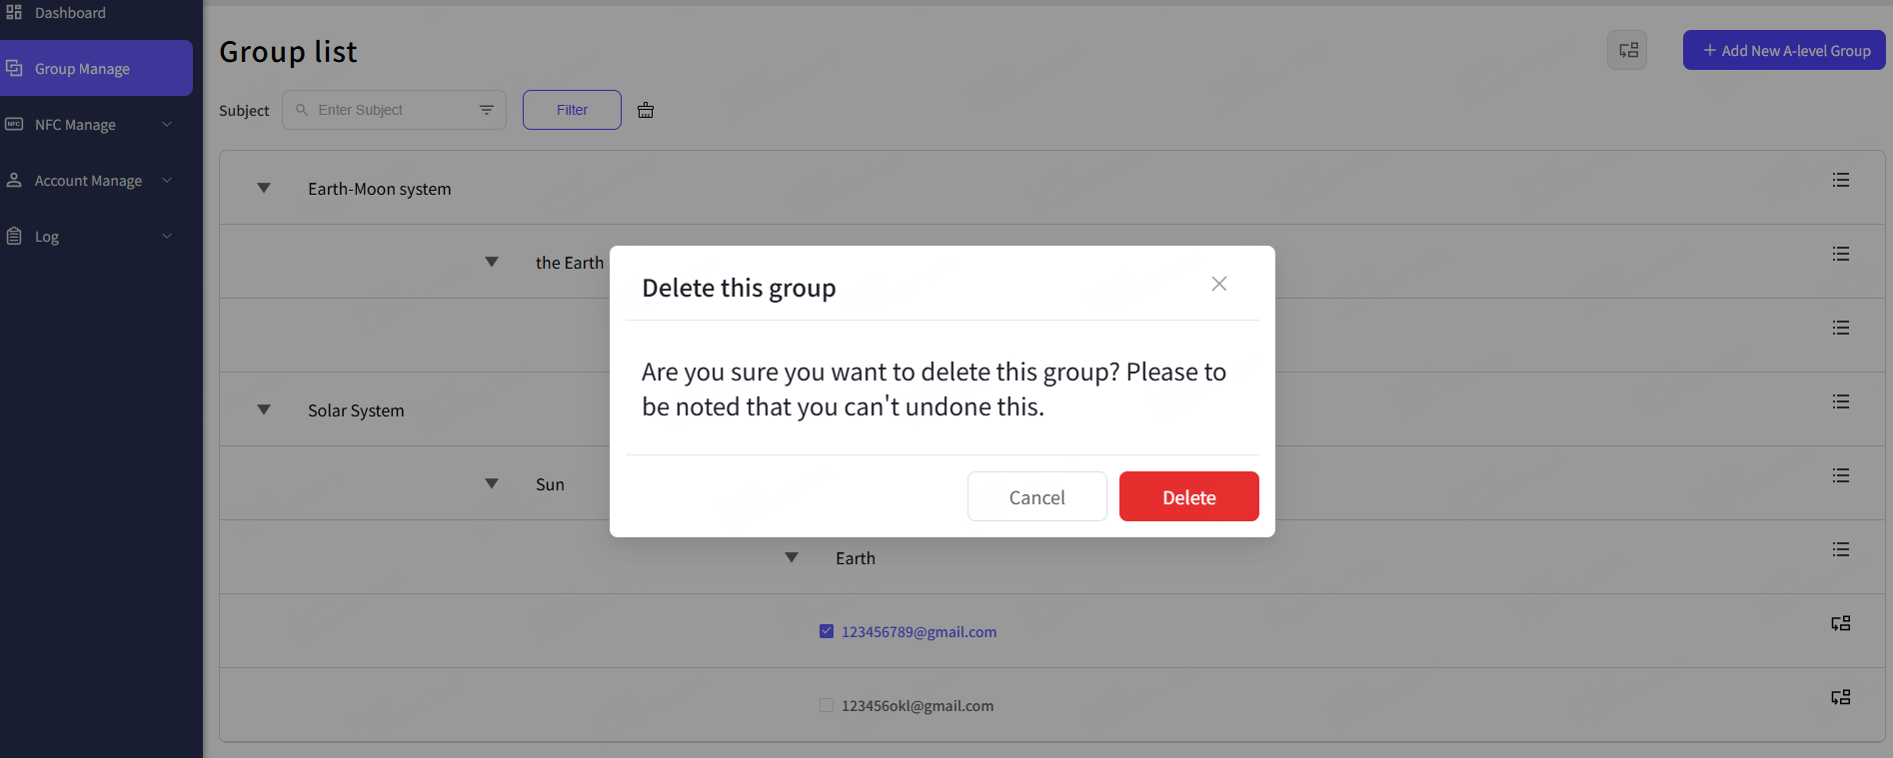Click the clear filter icon beside Filter
This screenshot has height=758, width=1893.
point(646,110)
